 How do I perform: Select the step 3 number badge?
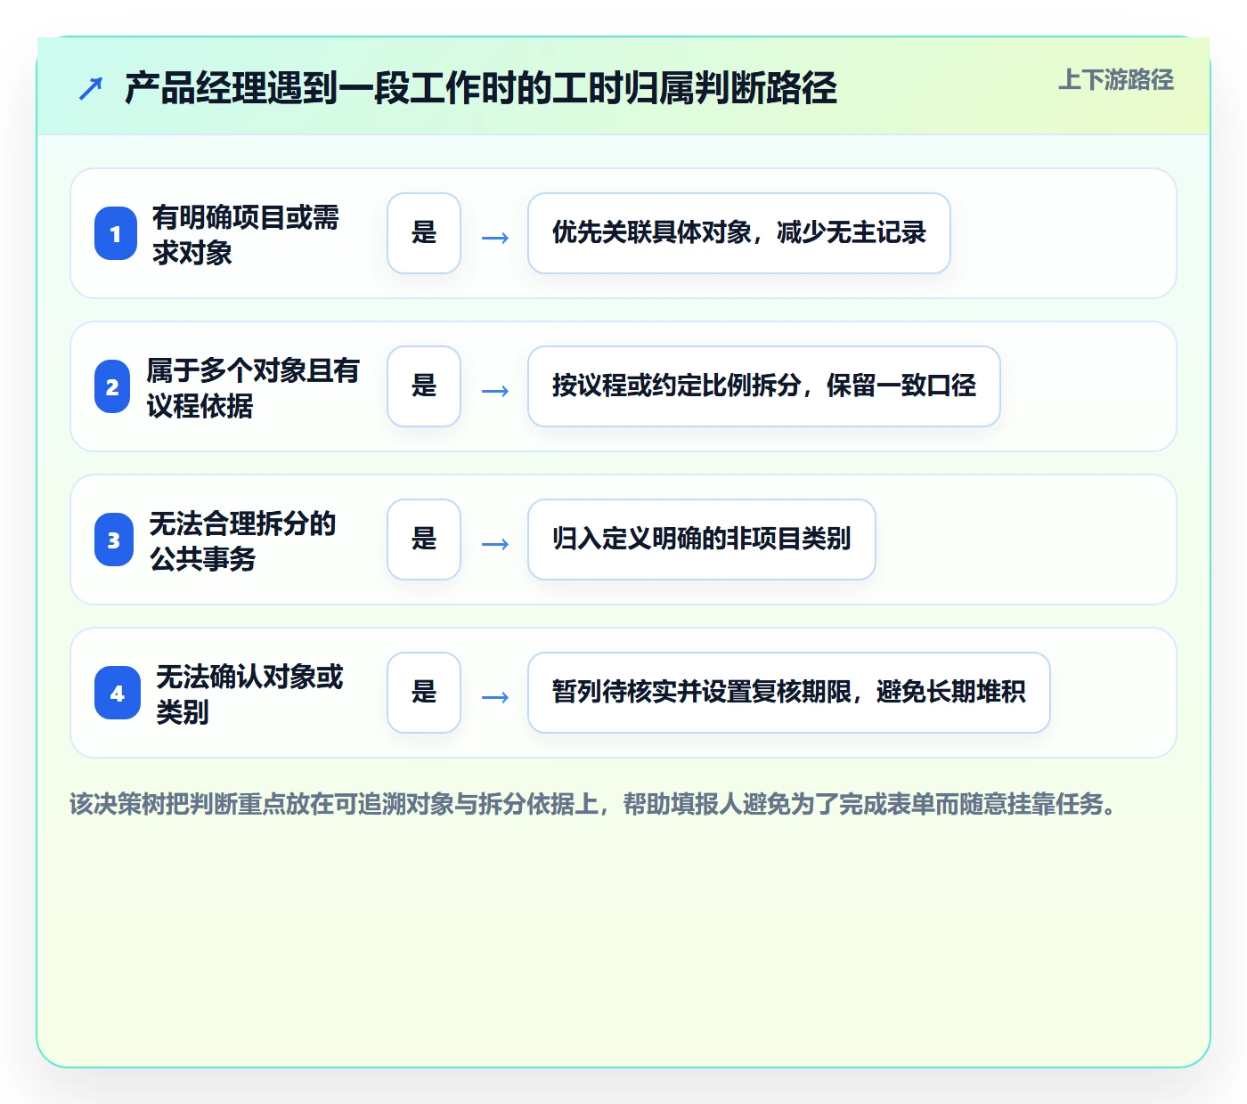(114, 540)
